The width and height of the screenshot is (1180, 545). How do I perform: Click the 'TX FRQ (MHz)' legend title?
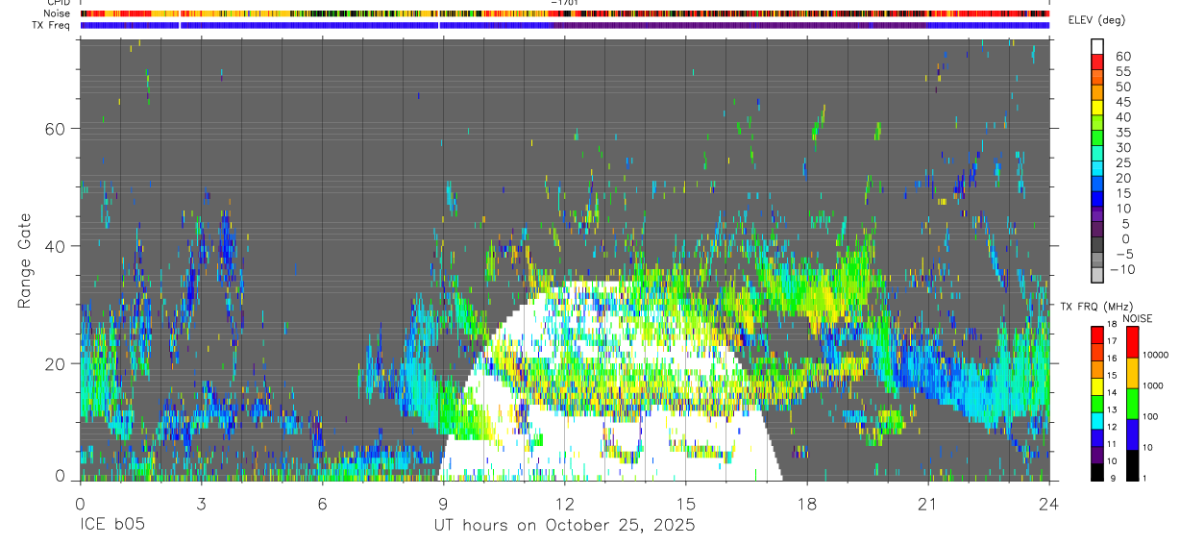coord(1096,306)
